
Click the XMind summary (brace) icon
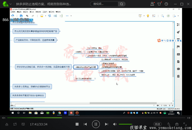(61, 16)
